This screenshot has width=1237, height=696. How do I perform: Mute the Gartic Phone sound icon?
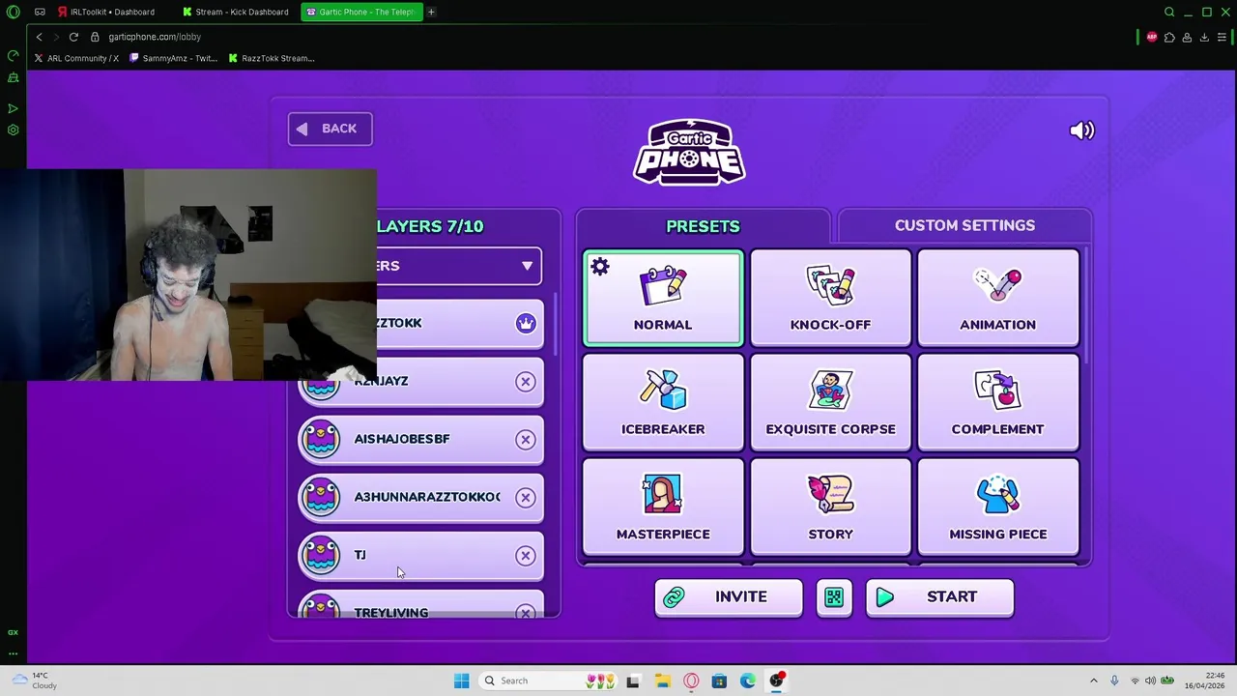(x=1081, y=130)
